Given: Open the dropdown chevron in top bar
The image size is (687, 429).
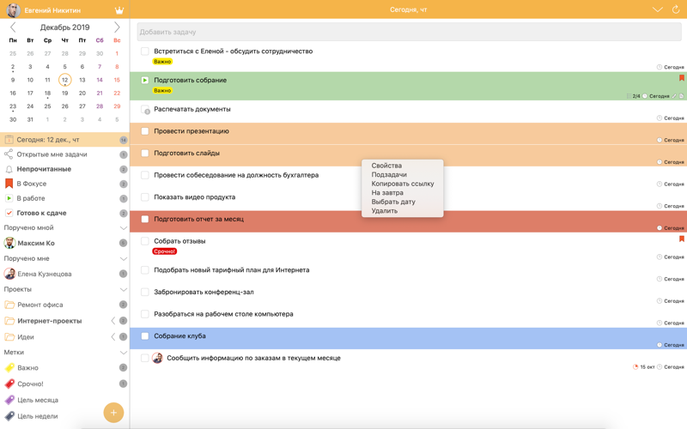Looking at the screenshot, I should pos(657,9).
